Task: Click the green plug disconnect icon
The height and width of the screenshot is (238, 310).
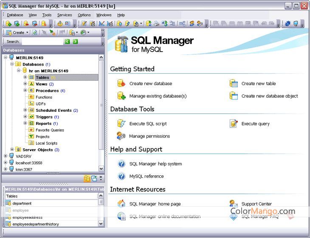Action: [52, 33]
